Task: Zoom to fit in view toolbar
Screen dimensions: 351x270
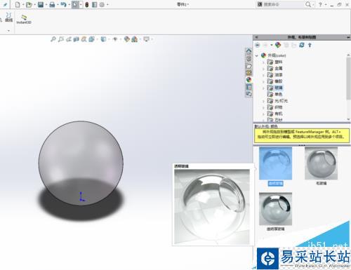Action: click(53, 39)
